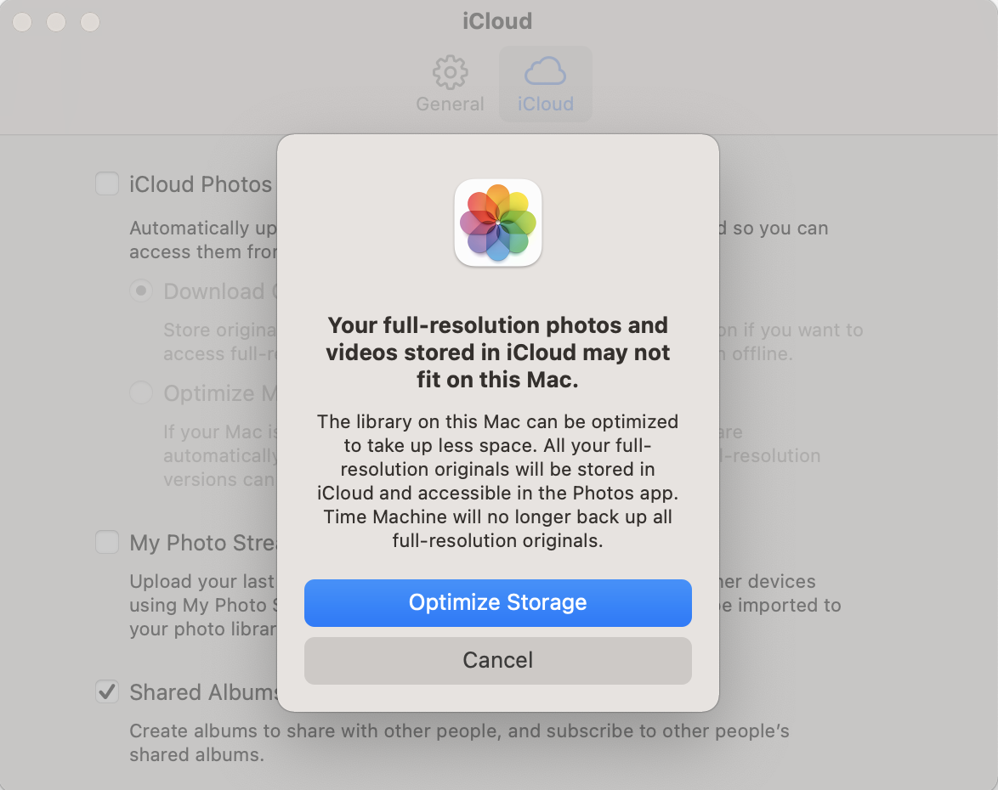Image resolution: width=998 pixels, height=790 pixels.
Task: Select the iCloud tab label
Action: pos(546,104)
